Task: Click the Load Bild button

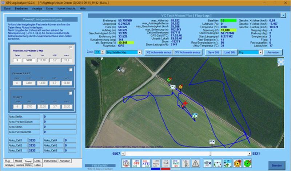Action: (230, 52)
